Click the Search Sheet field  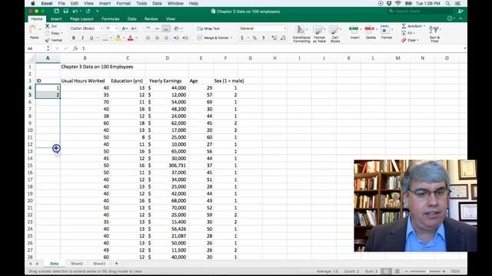pos(421,11)
